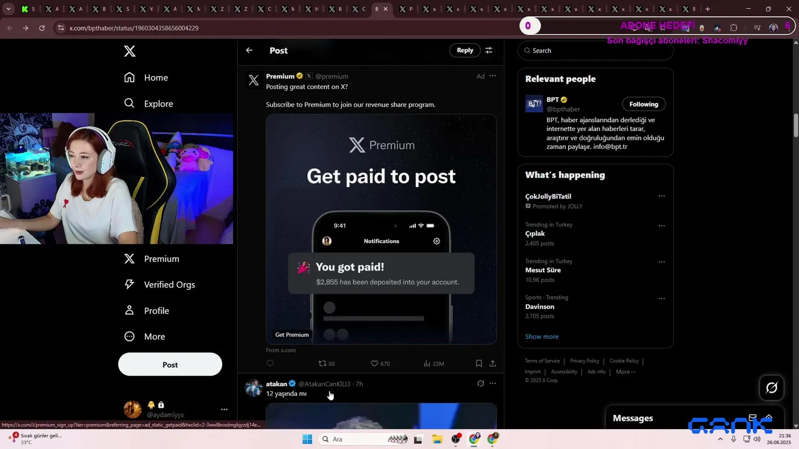Open Task View on the taskbar

click(418, 439)
